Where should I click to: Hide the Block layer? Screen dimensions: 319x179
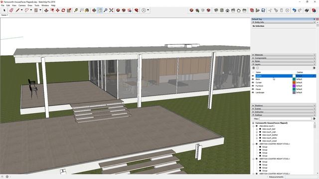coord(253,79)
